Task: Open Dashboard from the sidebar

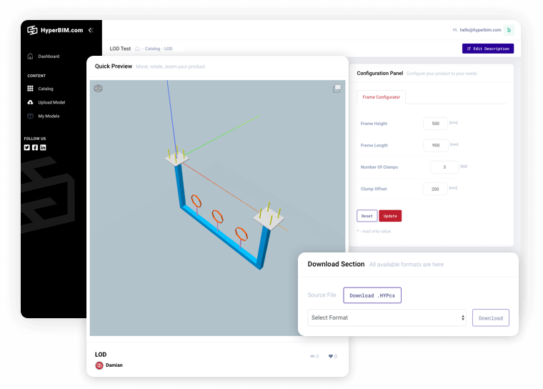Action: point(49,56)
